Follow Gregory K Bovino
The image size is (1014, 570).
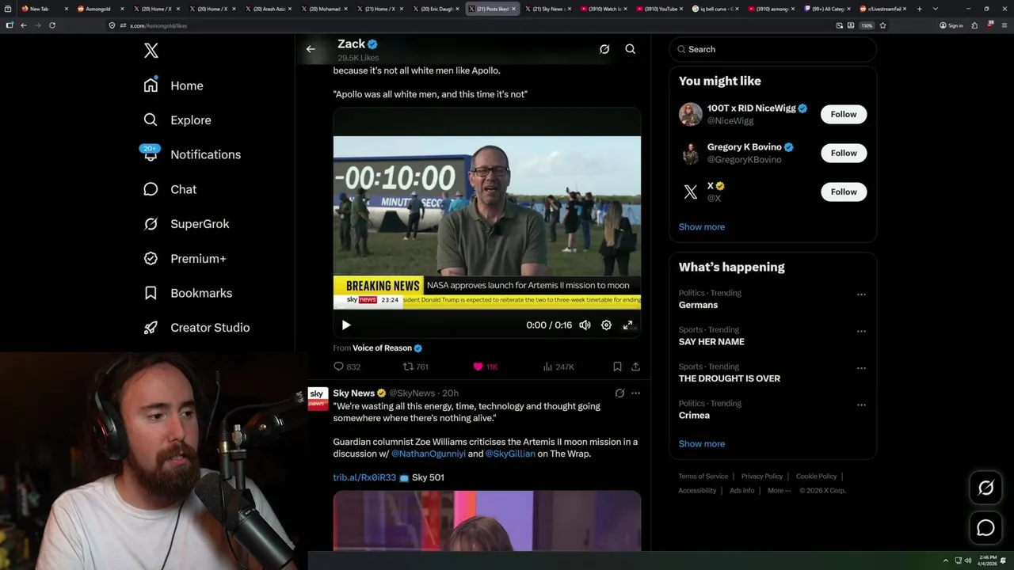844,153
